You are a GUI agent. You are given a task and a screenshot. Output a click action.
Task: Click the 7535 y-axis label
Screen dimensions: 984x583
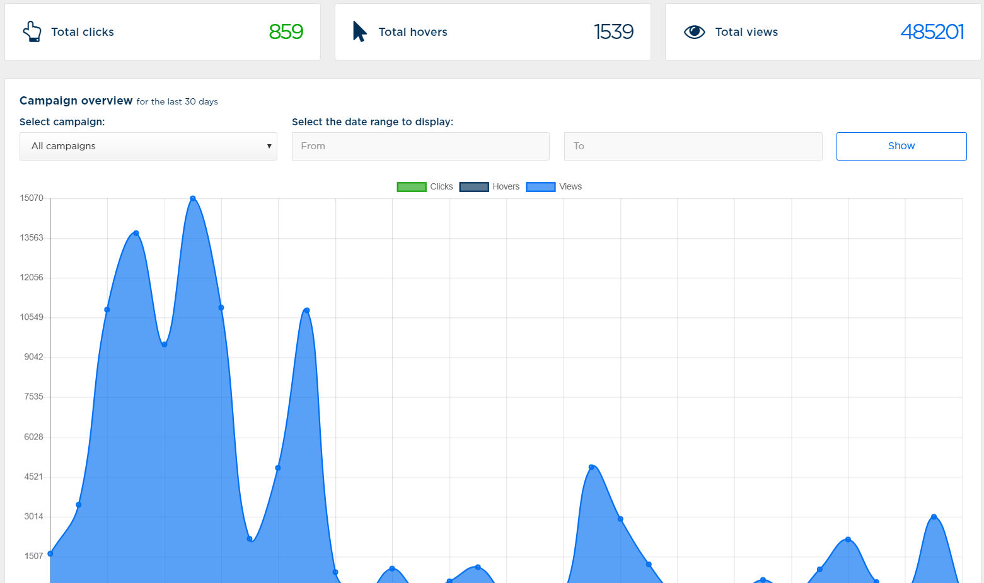34,397
